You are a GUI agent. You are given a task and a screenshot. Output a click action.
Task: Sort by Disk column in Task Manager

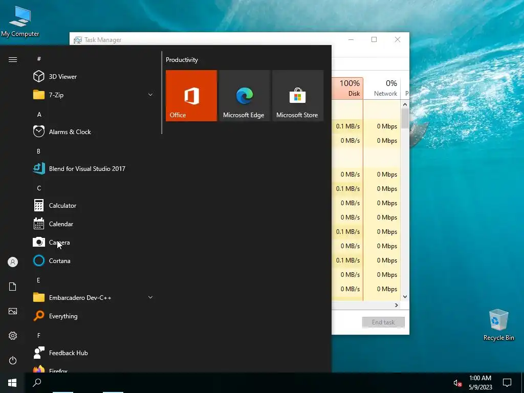pos(347,88)
